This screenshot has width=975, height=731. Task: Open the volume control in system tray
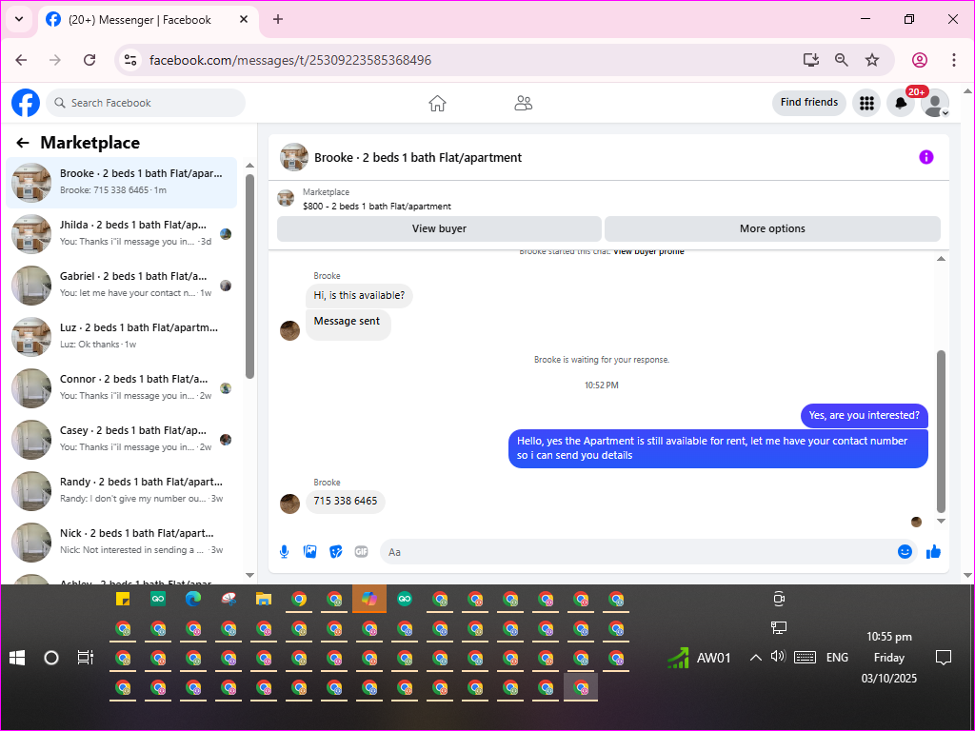click(778, 657)
